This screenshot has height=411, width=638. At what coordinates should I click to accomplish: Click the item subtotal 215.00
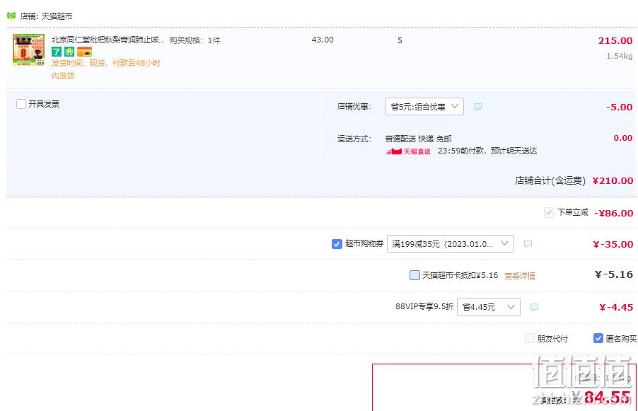point(615,41)
